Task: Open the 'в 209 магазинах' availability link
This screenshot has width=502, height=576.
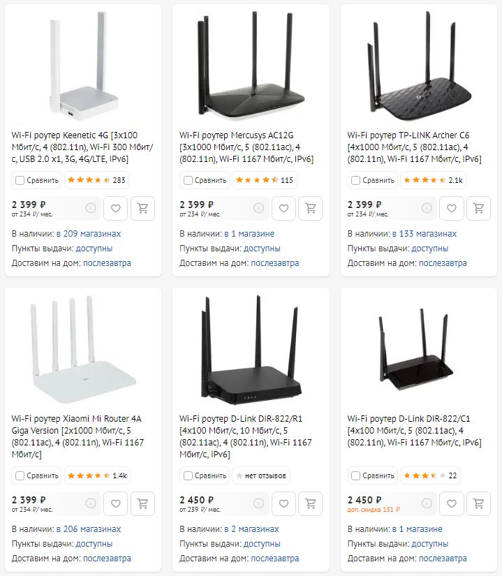Action: (x=89, y=234)
